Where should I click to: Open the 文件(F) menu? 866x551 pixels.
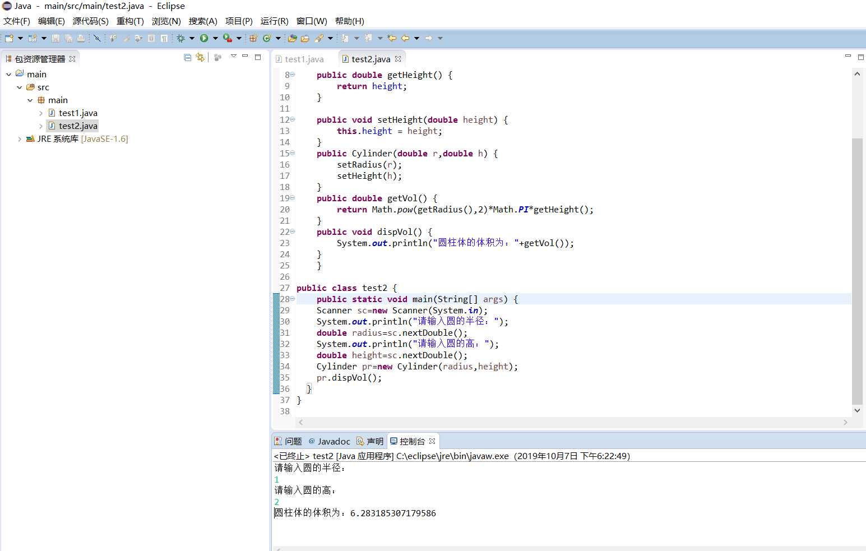pos(17,21)
